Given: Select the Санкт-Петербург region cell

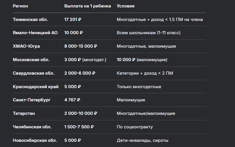Looking at the screenshot, I should coord(32,100).
